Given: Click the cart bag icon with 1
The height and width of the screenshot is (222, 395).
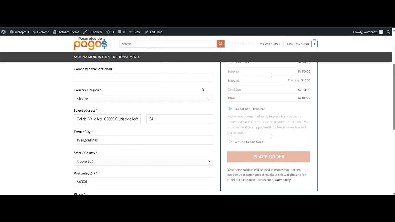Looking at the screenshot, I should (314, 43).
